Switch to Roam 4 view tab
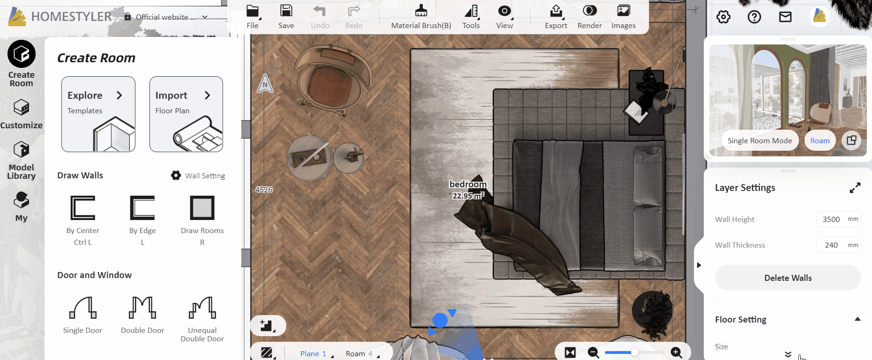872x360 pixels. click(x=359, y=353)
